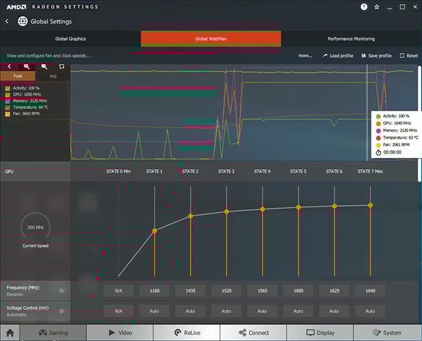Viewport: 422px width, 341px height.
Task: Toggle Frequency Dynamic switch
Action: click(62, 290)
